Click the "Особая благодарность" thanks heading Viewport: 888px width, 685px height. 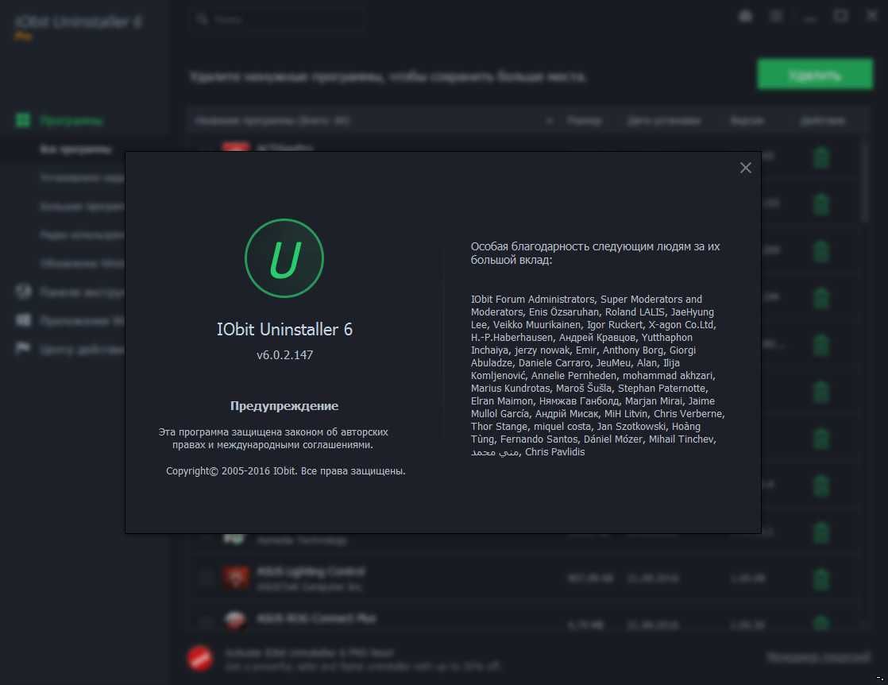pyautogui.click(x=595, y=253)
